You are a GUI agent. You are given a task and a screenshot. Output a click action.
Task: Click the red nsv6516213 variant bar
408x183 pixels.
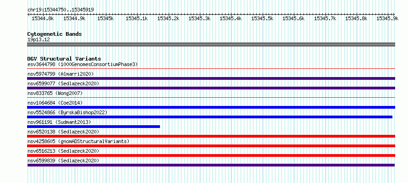[211, 155]
